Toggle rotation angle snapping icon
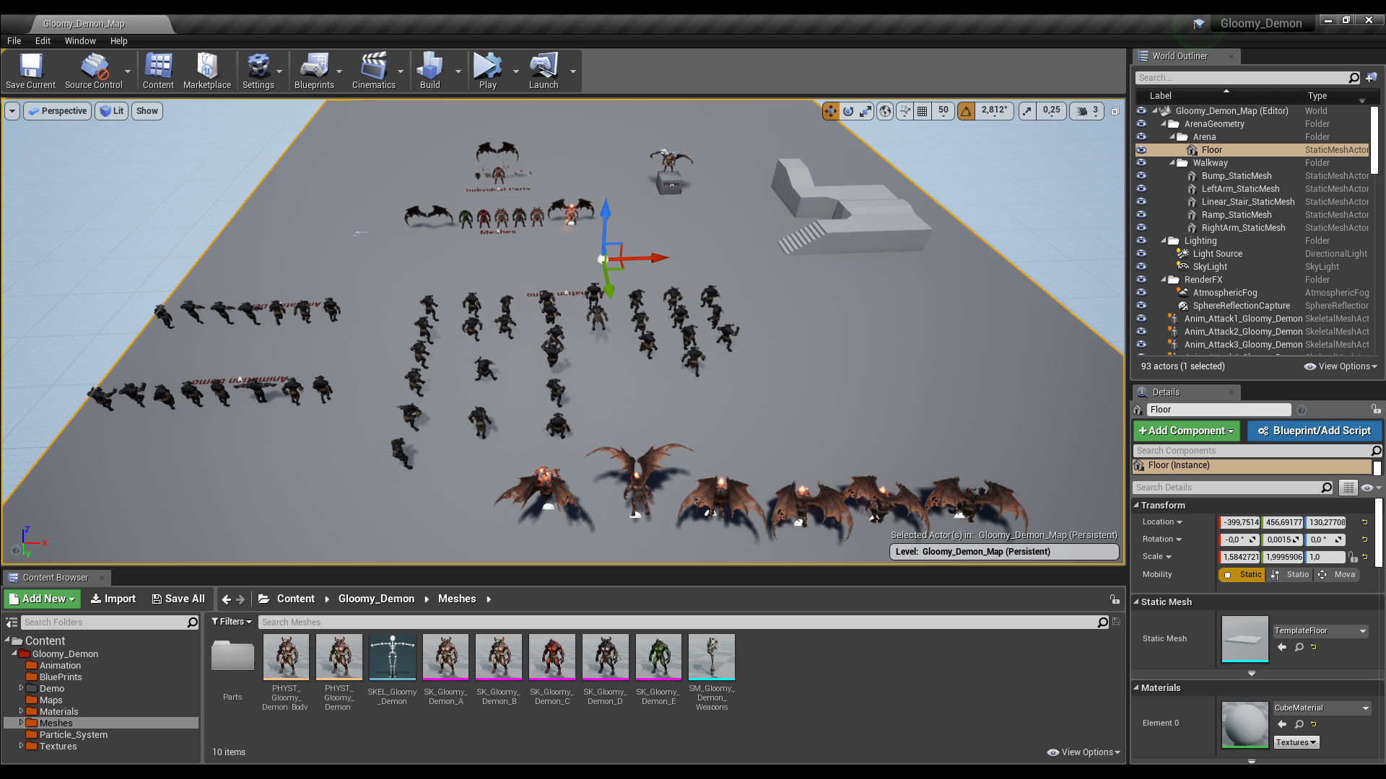This screenshot has height=779, width=1386. [966, 111]
